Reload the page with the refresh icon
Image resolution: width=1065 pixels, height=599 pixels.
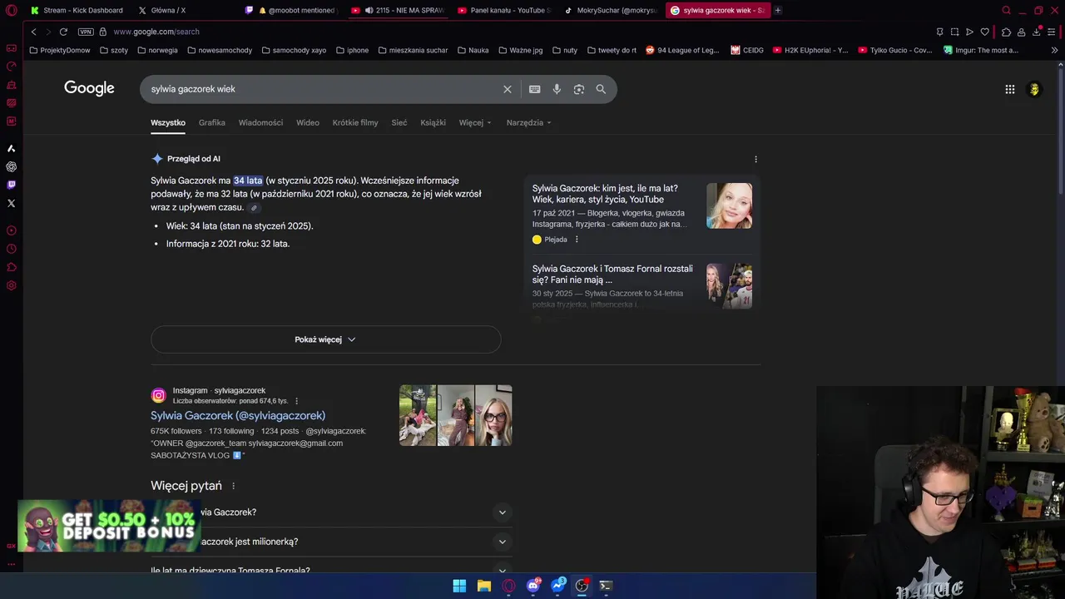pyautogui.click(x=63, y=32)
